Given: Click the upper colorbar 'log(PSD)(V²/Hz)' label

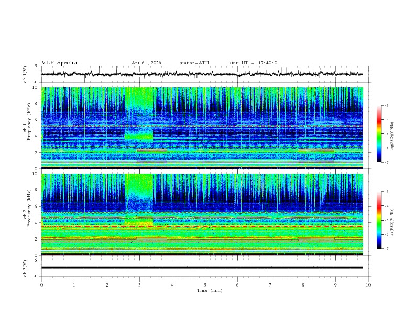Looking at the screenshot, I should click(x=392, y=136).
